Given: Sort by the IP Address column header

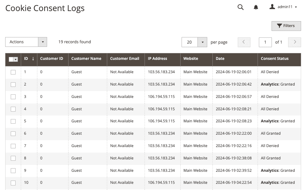Looking at the screenshot, I should click(157, 59).
